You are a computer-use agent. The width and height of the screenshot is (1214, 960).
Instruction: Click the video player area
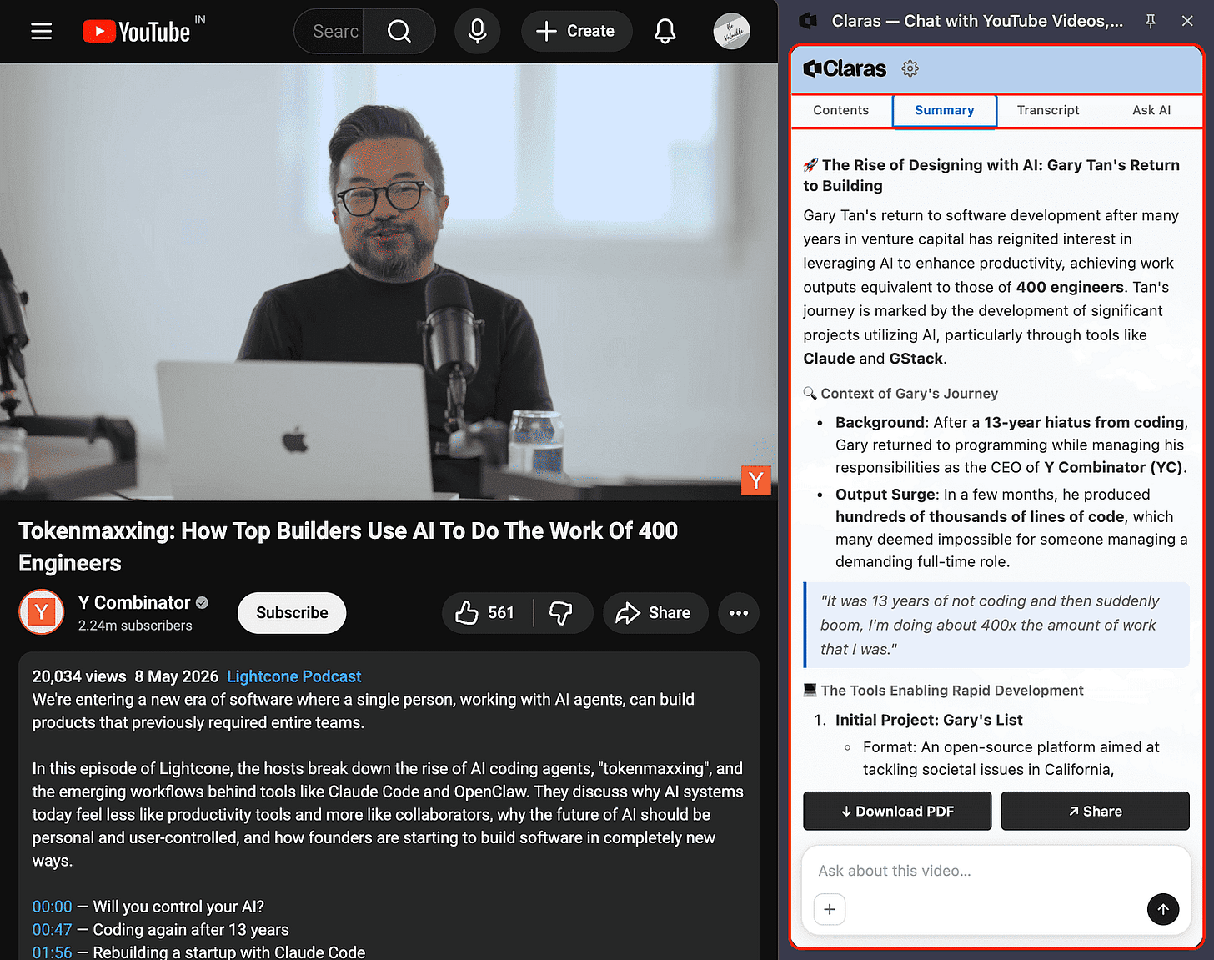[x=389, y=282]
